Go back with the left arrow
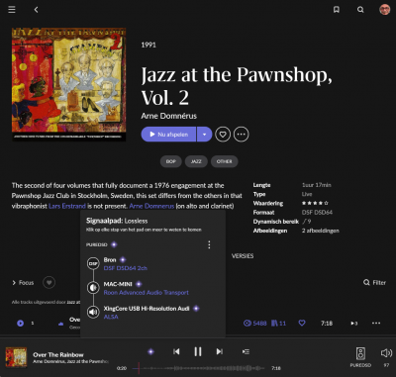The height and width of the screenshot is (377, 396). (36, 10)
